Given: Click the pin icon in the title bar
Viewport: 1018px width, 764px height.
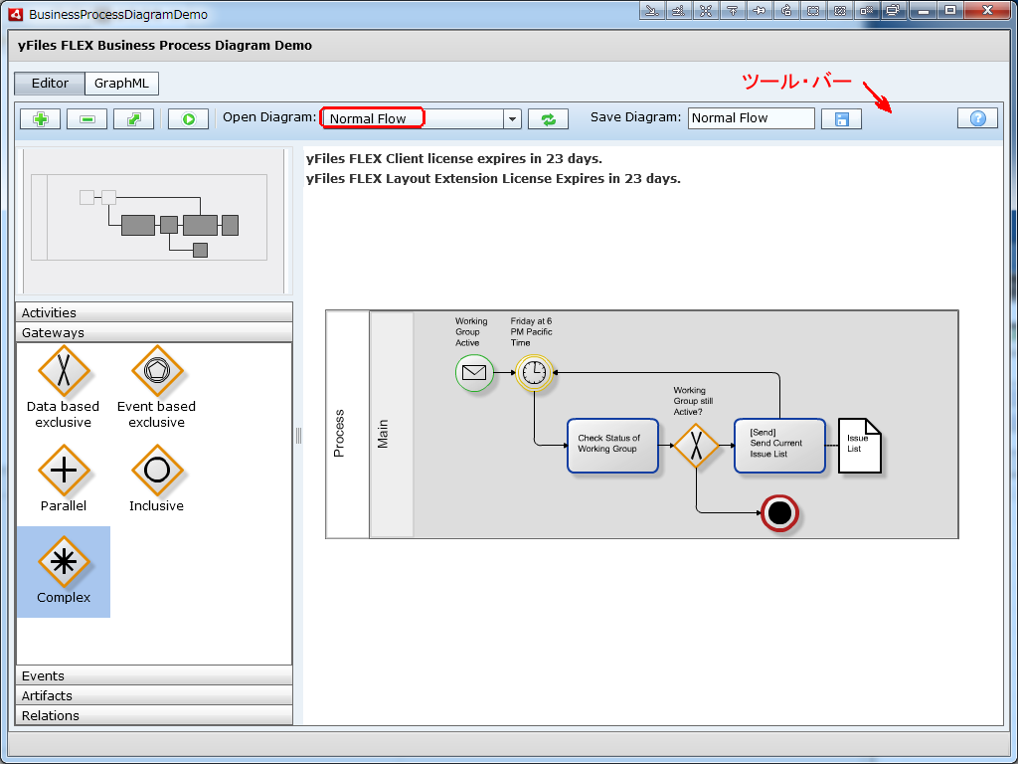Looking at the screenshot, I should [x=761, y=10].
